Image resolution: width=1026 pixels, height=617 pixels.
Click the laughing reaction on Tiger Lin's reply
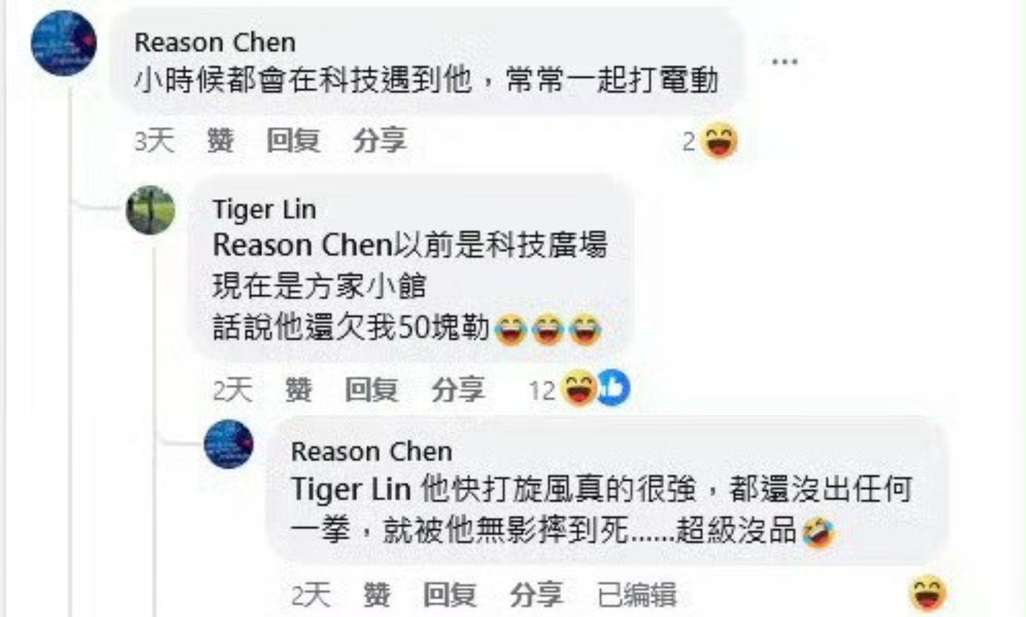point(578,388)
